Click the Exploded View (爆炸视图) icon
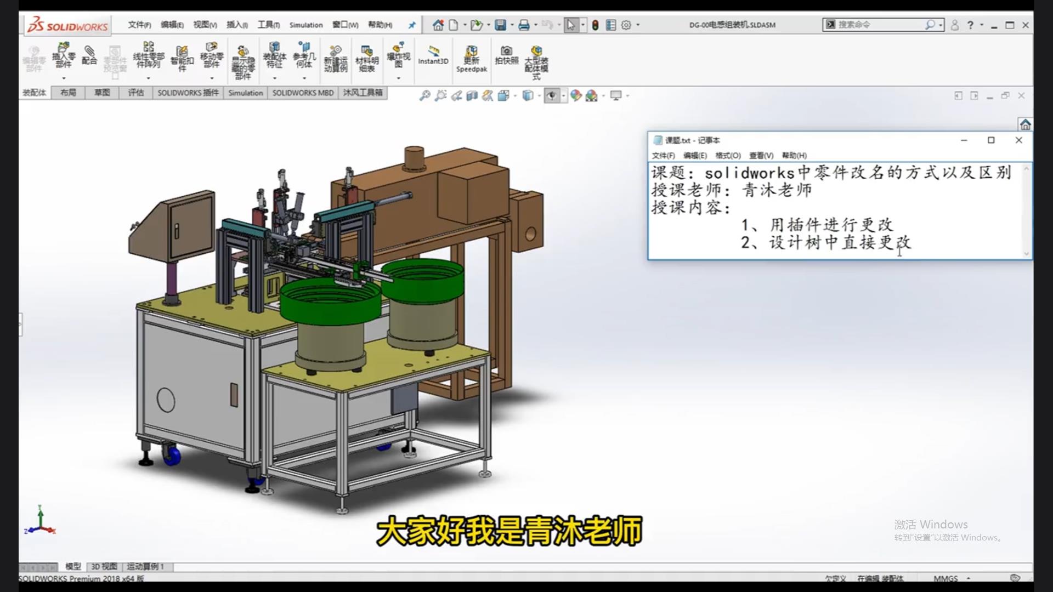 (399, 55)
